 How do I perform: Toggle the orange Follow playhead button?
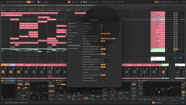tap(69, 2)
